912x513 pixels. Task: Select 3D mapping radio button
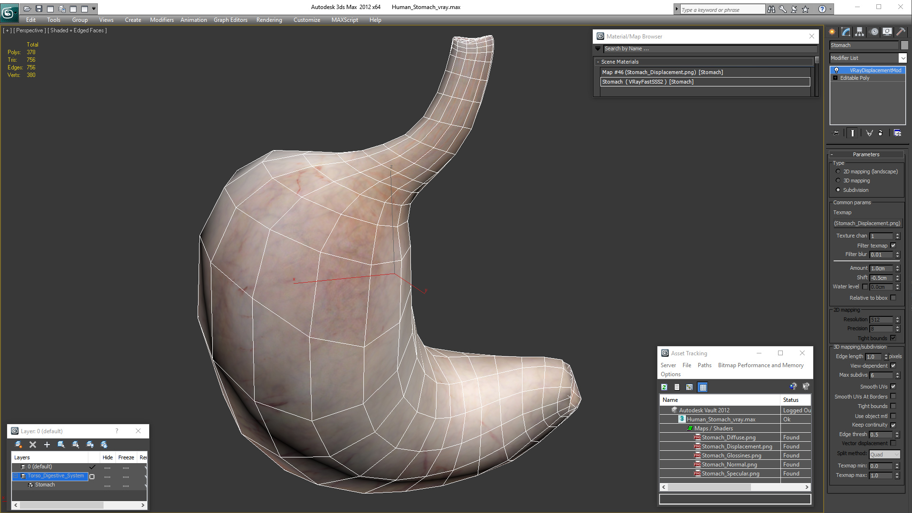[838, 180]
